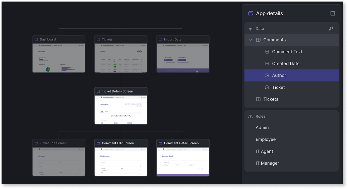Click the database icon next to Data

(x=250, y=29)
